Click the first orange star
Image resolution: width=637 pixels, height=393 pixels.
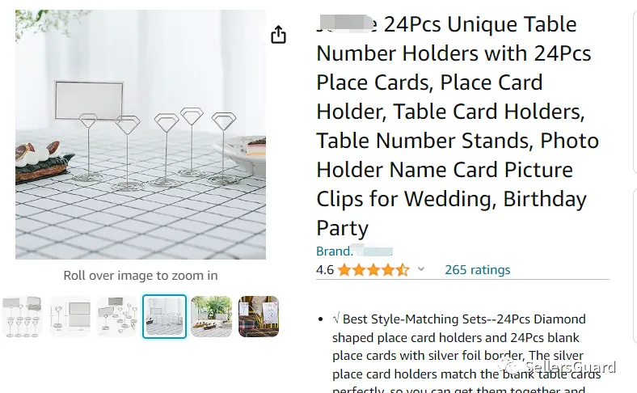pyautogui.click(x=344, y=270)
